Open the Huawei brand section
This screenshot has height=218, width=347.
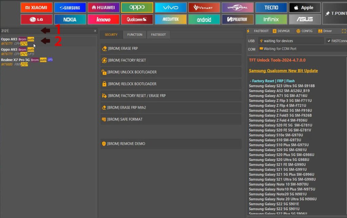(x=104, y=7)
